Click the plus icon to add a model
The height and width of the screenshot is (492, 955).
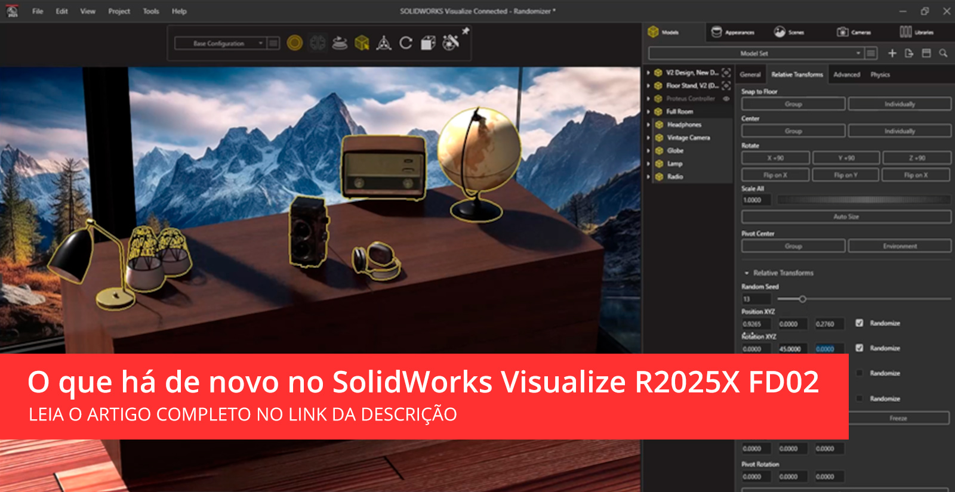[892, 53]
